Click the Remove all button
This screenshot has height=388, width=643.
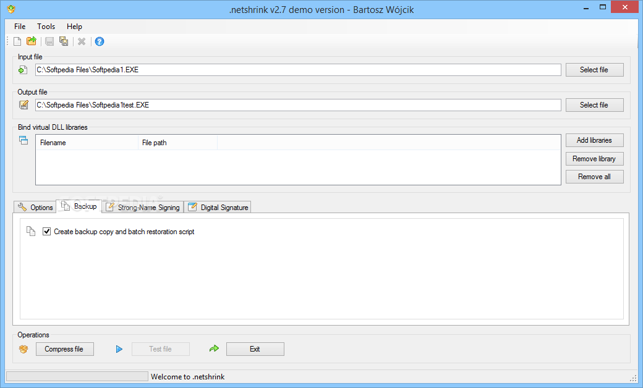coord(595,177)
